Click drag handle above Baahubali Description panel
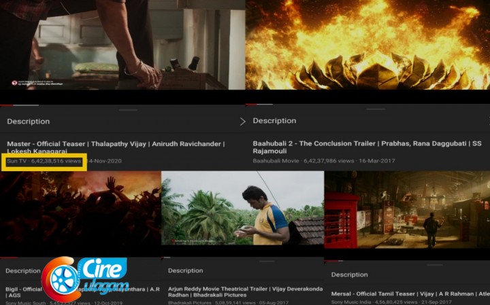This screenshot has height=305, width=490. [367, 109]
